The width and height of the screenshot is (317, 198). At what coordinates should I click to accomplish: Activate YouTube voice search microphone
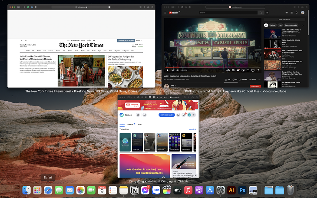coord(267,13)
